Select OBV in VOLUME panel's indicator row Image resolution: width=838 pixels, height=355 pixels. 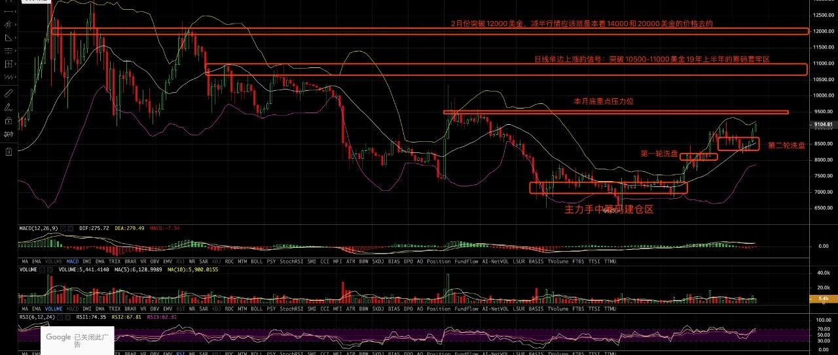155,308
